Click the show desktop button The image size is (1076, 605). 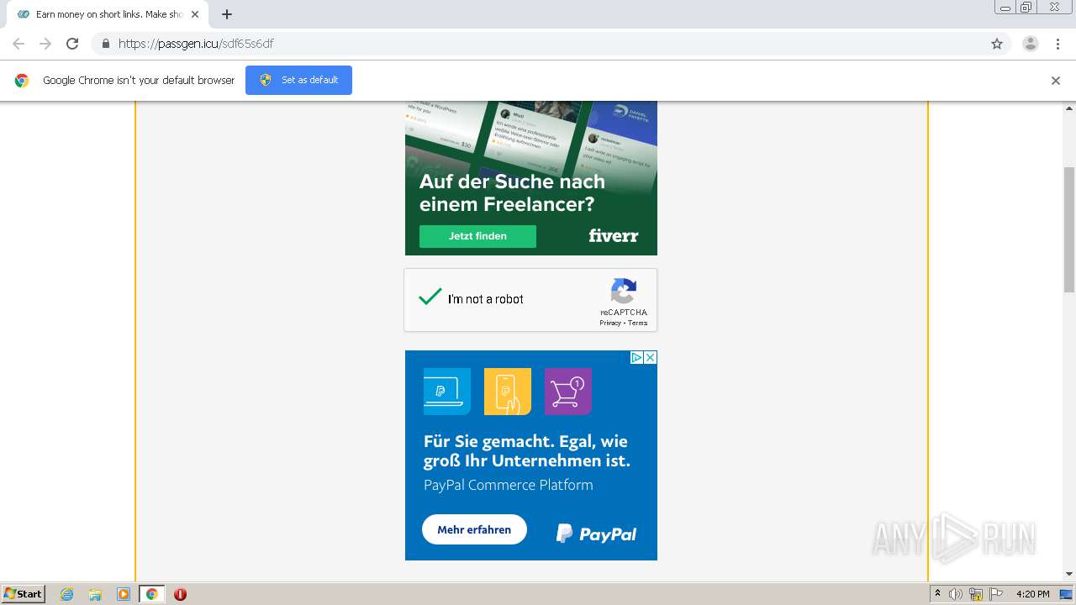[1067, 594]
